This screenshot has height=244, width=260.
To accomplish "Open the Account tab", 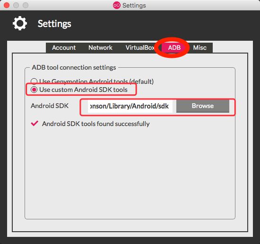I will 64,48.
